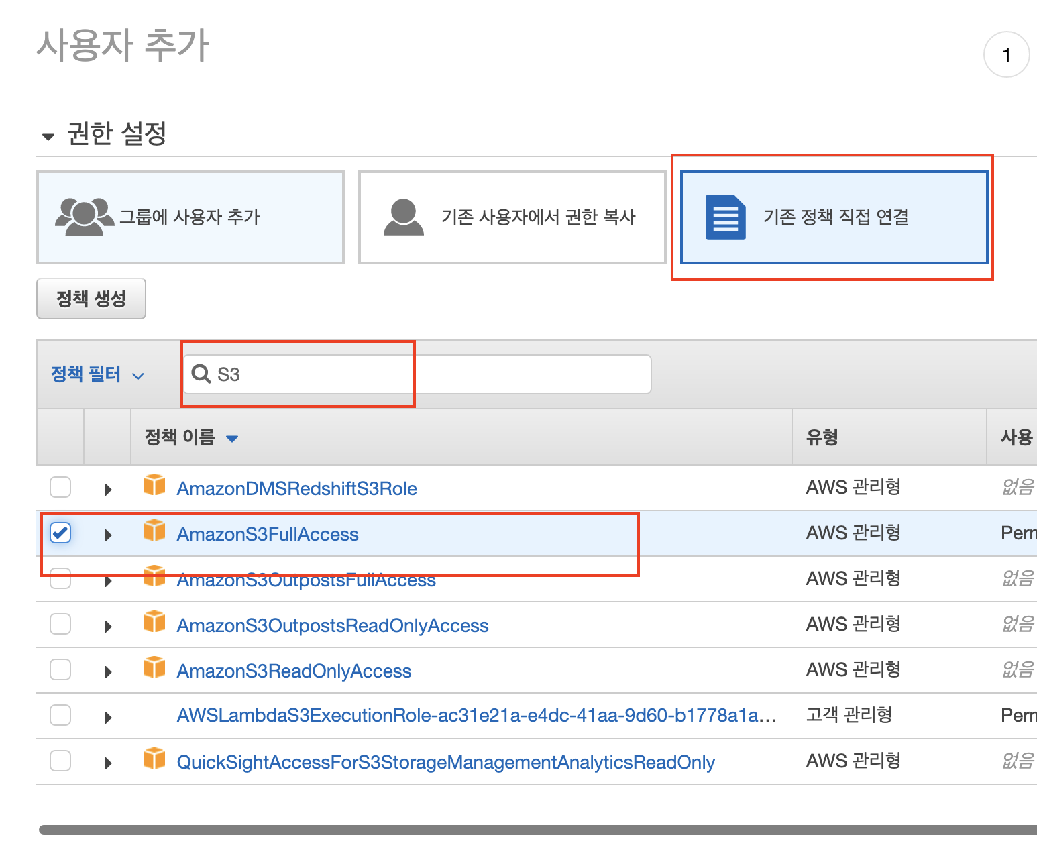Click the horizontal scrollbar at bottom
The height and width of the screenshot is (860, 1037).
click(538, 830)
